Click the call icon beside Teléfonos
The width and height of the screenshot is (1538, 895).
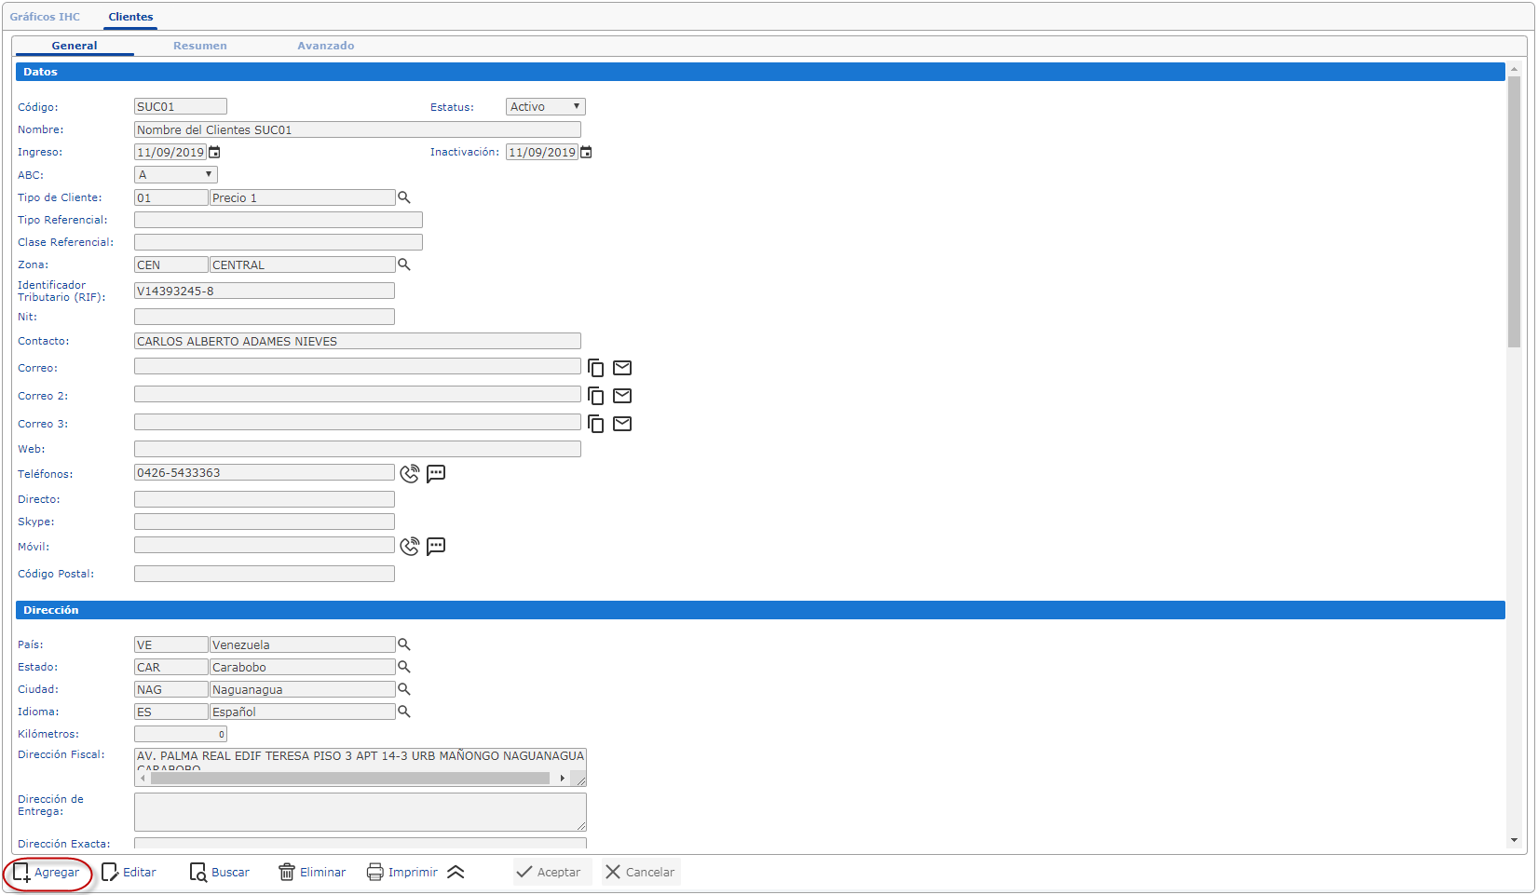(x=409, y=474)
